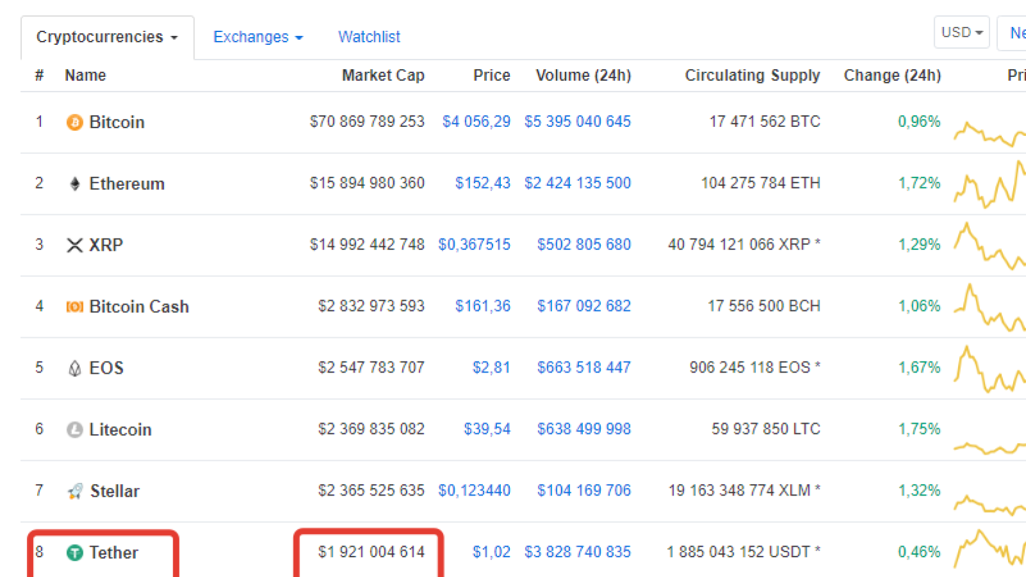The image size is (1026, 577).
Task: Click Bitcoin Cash price $161,36
Action: pos(483,306)
